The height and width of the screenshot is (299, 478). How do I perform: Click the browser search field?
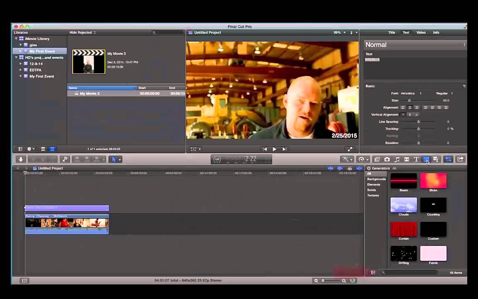click(x=168, y=32)
